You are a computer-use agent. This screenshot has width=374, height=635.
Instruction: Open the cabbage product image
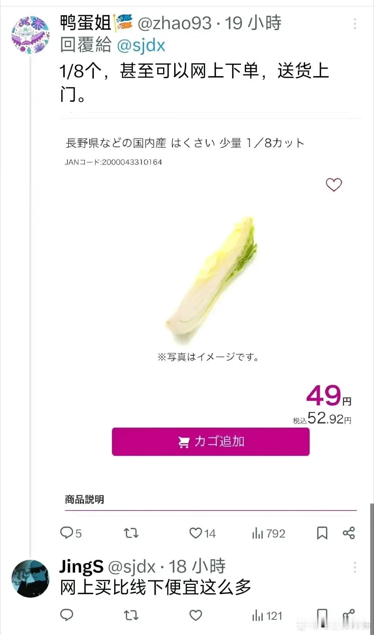click(211, 281)
